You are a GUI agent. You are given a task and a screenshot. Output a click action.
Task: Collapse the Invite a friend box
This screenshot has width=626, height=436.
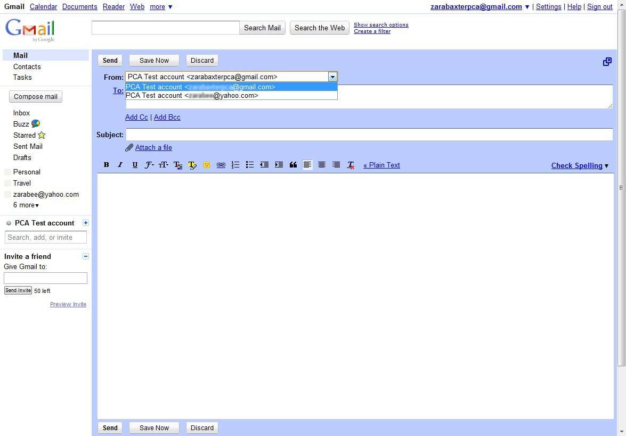click(85, 256)
